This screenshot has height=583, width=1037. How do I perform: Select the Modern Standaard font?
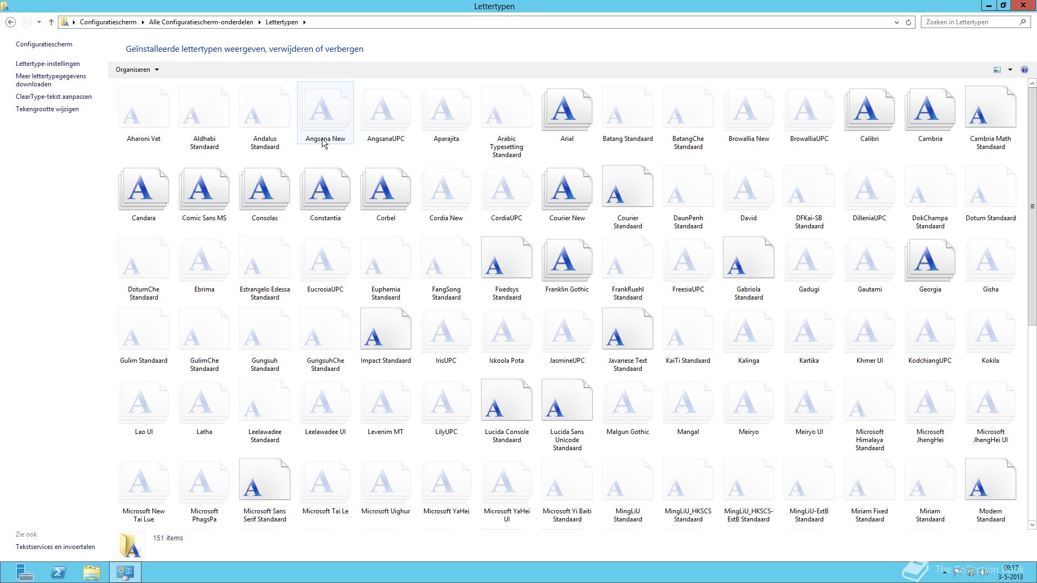tap(990, 491)
